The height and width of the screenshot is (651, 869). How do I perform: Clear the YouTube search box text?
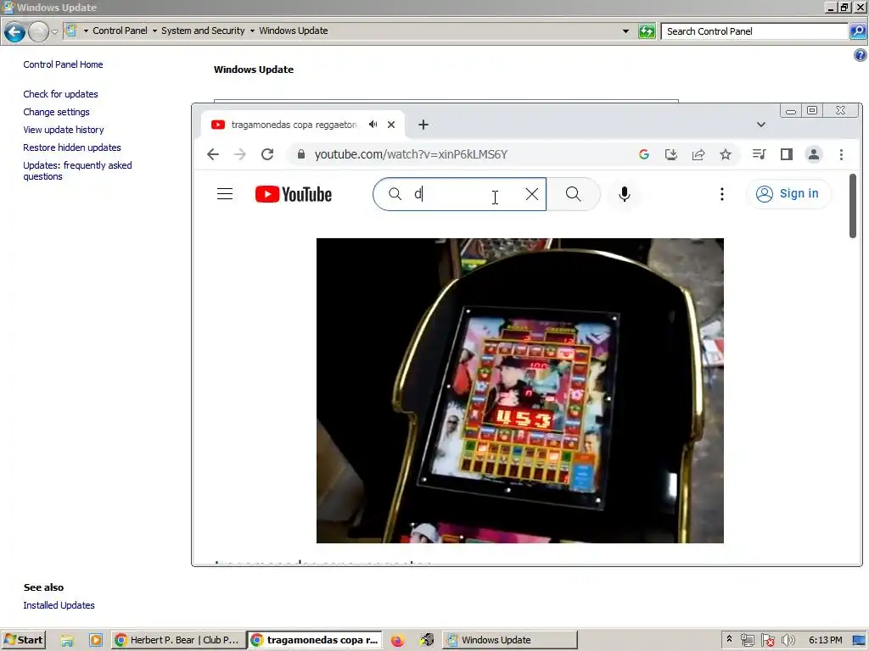coord(531,194)
